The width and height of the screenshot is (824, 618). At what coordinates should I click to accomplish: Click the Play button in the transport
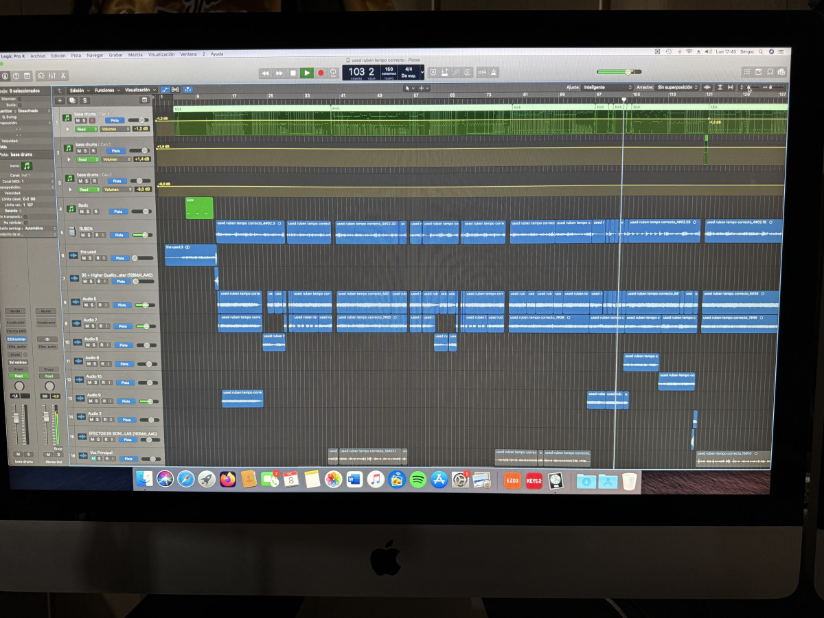(307, 73)
